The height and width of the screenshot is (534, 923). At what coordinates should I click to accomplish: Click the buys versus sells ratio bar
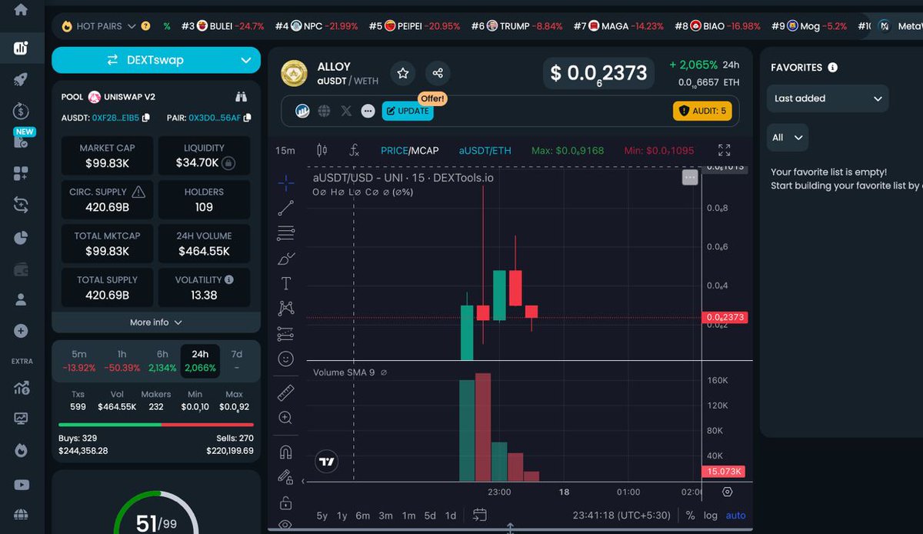point(156,424)
